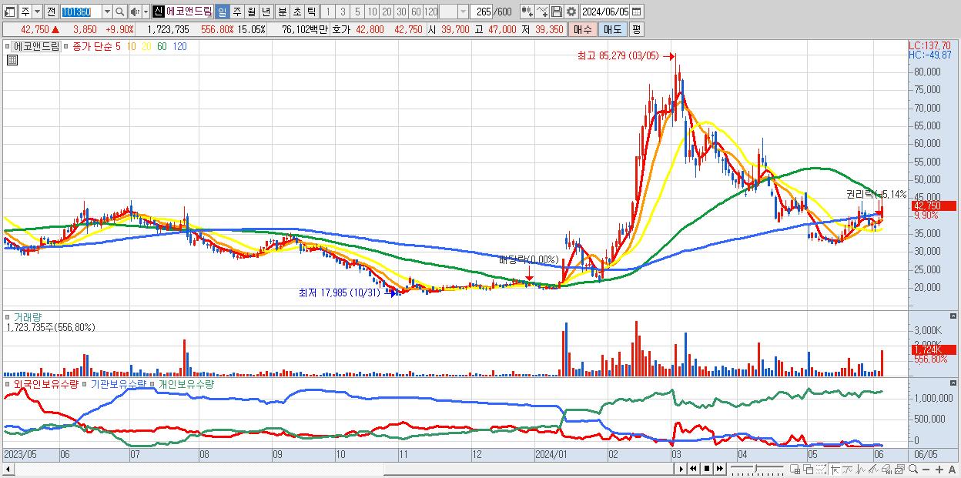
Task: Select the monthly 월 period tab
Action: point(251,12)
